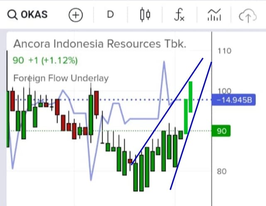This screenshot has height=206, width=266.
Task: Click the green 90 price tag on axis
Action: pyautogui.click(x=221, y=131)
